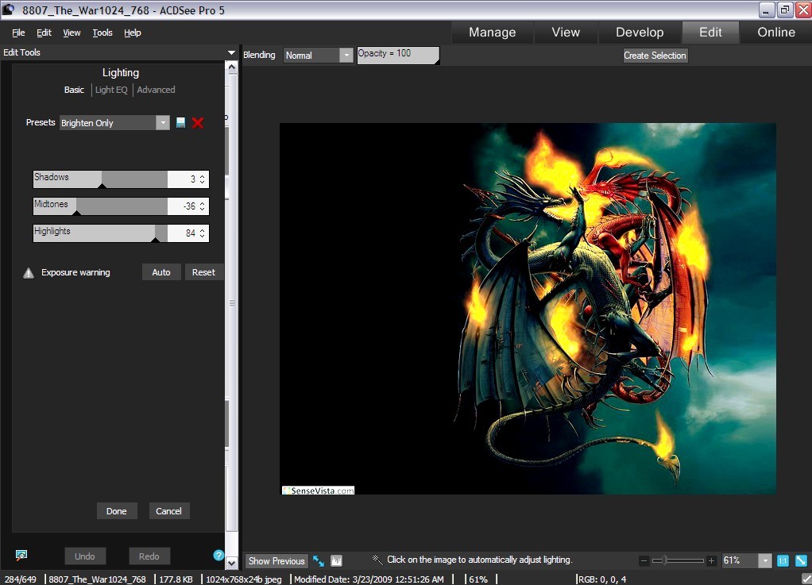The width and height of the screenshot is (812, 585).
Task: Click the help question mark icon
Action: tap(218, 556)
